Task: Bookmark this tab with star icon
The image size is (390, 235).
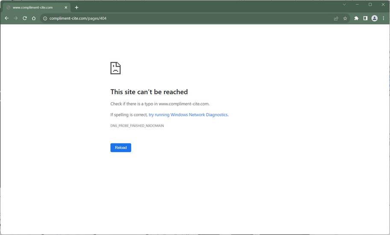Action: pos(345,18)
